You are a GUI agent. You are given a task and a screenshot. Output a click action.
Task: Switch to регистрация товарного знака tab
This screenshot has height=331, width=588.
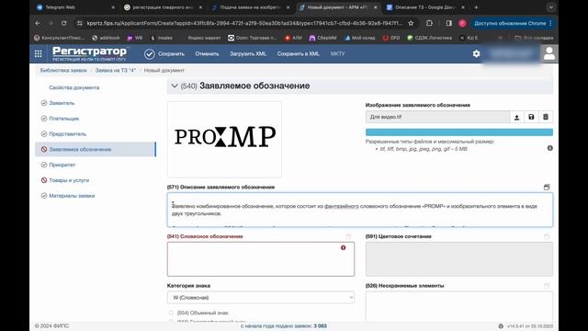(x=164, y=7)
